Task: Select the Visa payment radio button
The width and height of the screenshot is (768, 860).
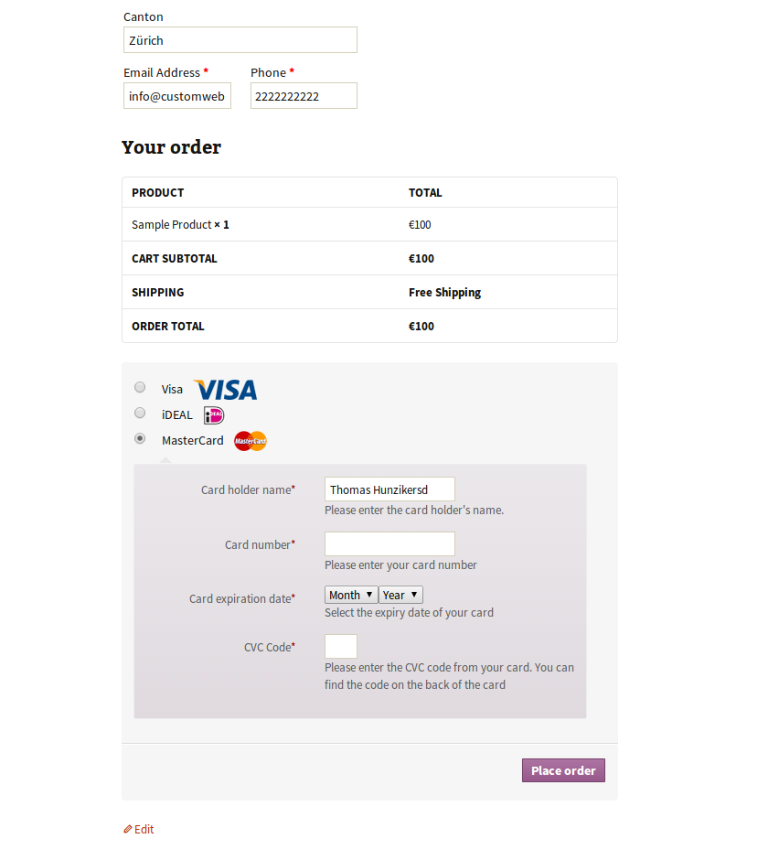Action: [x=140, y=386]
